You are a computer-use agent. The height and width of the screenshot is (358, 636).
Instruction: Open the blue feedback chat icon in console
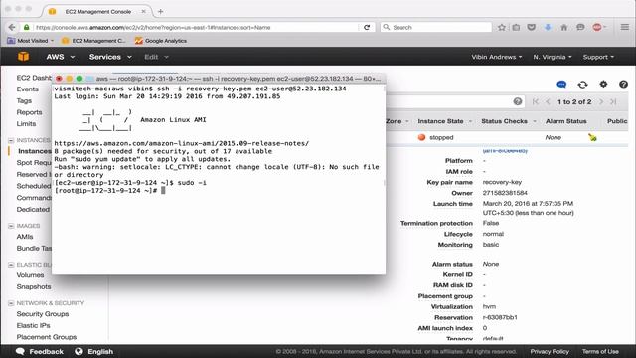click(561, 84)
